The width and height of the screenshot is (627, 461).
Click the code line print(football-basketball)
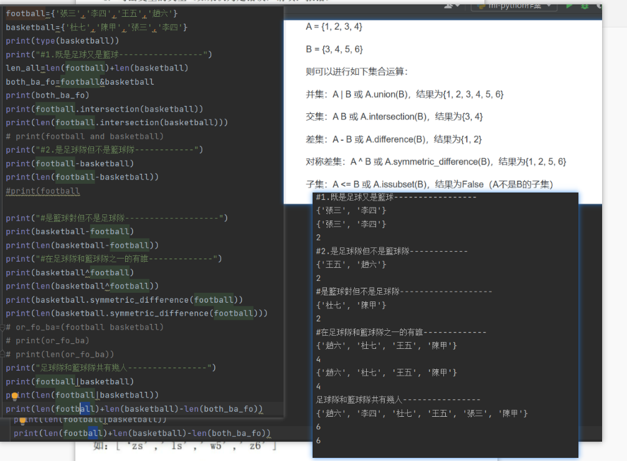68,163
